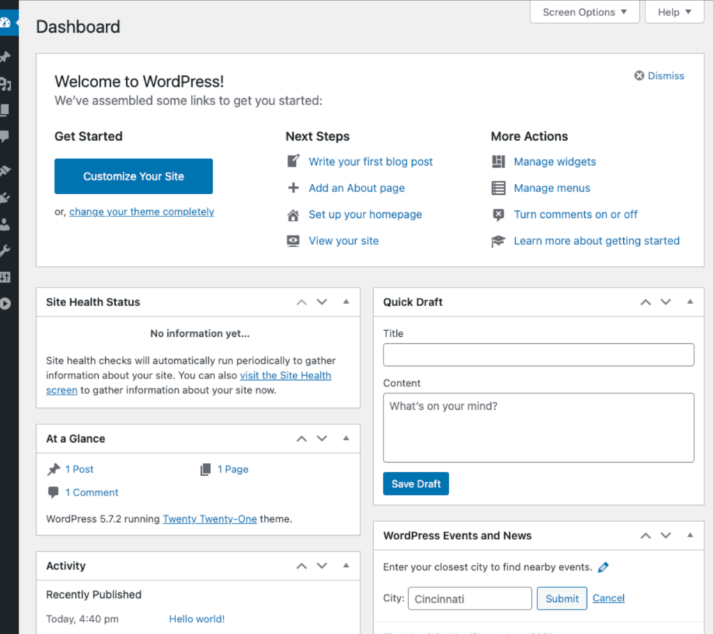Move the Activity panel down with arrow

pyautogui.click(x=322, y=566)
